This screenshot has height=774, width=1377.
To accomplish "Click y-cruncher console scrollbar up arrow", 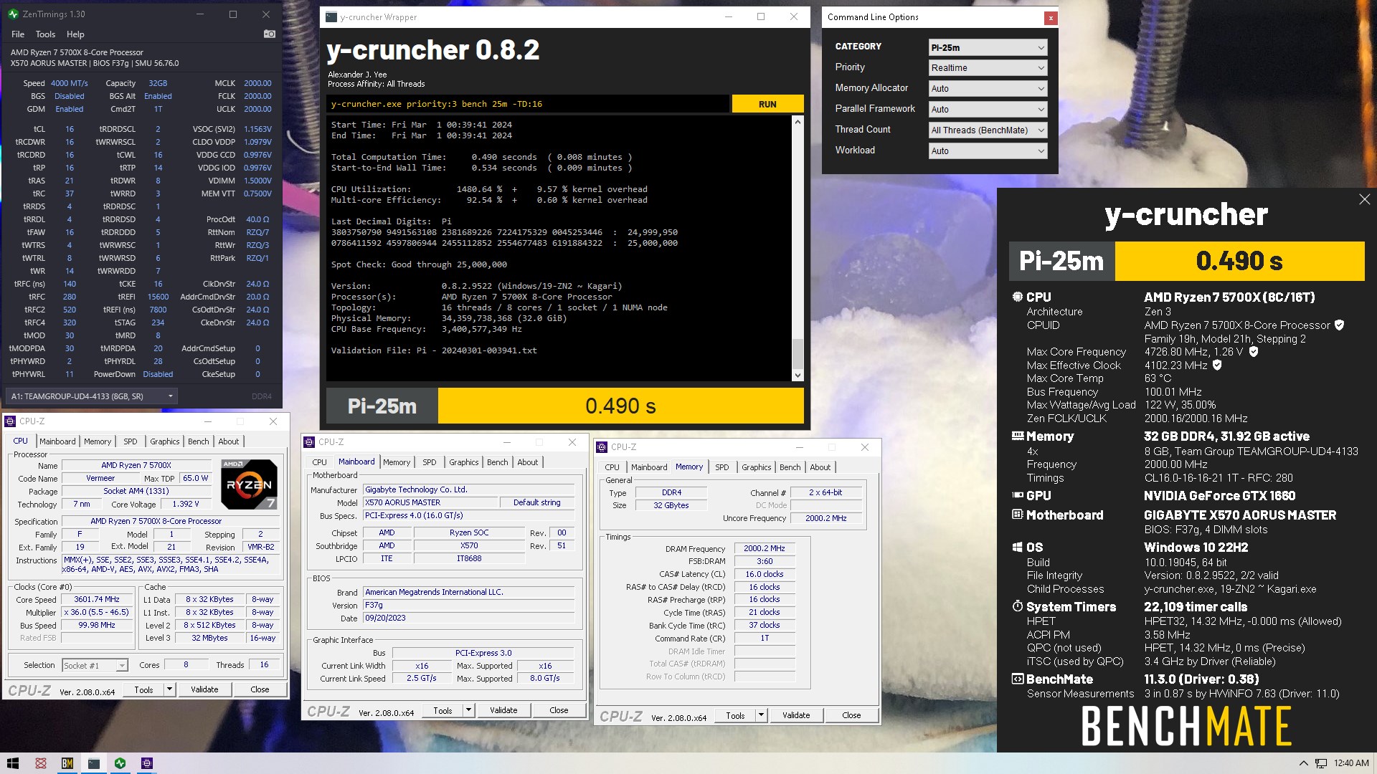I will coord(798,122).
